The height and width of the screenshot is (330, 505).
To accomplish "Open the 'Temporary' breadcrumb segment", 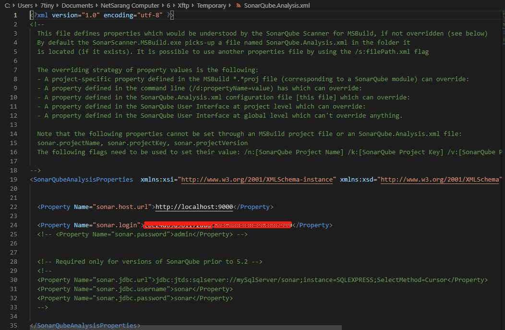I will coord(211,5).
